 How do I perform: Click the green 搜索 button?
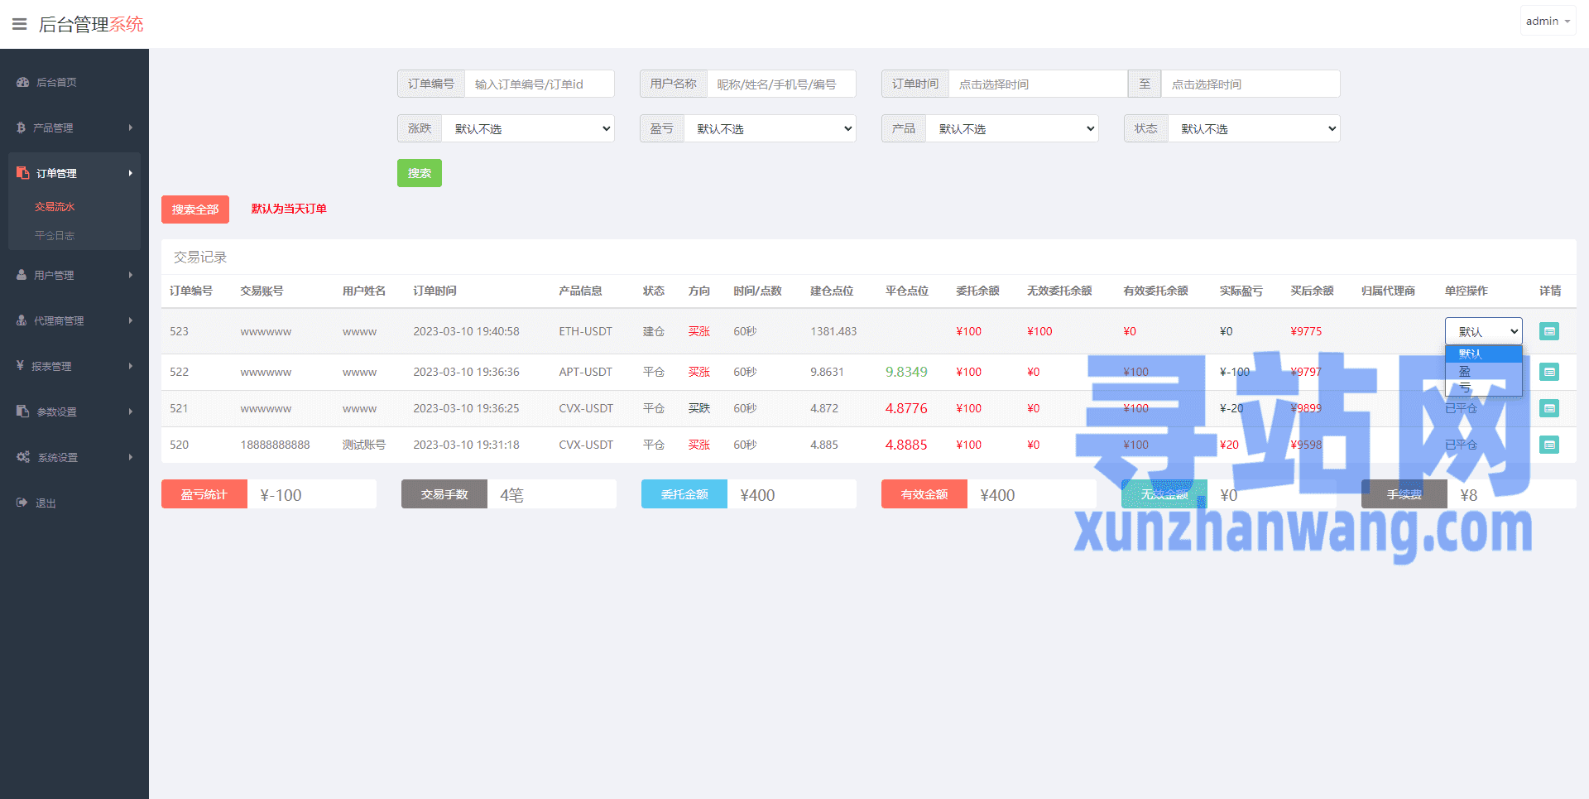419,173
